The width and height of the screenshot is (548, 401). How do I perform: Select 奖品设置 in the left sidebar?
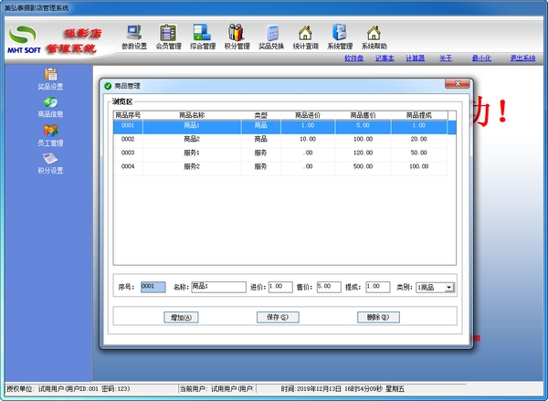50,79
